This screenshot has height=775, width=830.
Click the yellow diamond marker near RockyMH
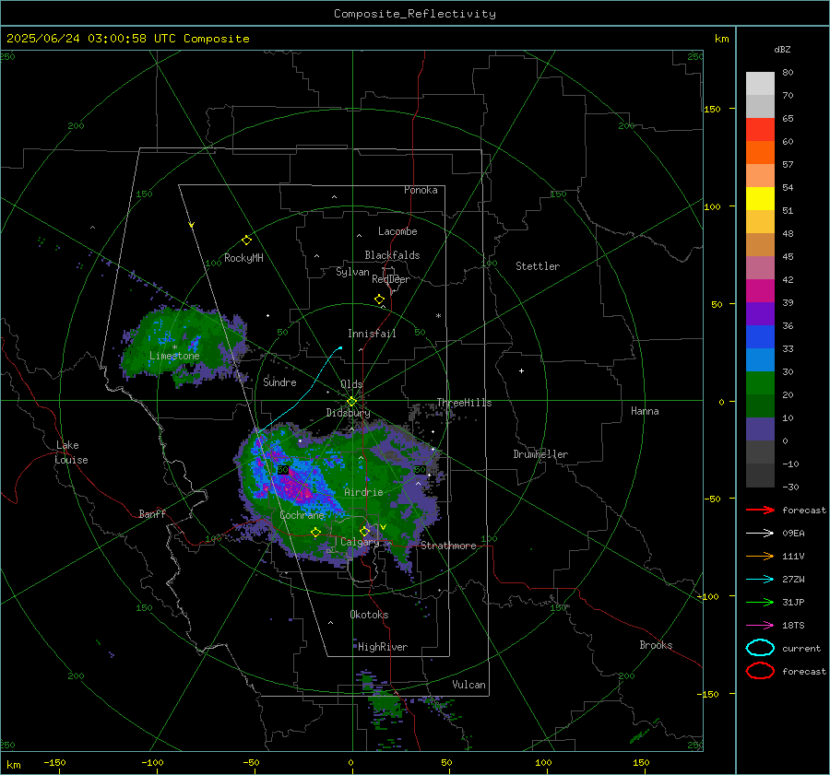pyautogui.click(x=246, y=241)
